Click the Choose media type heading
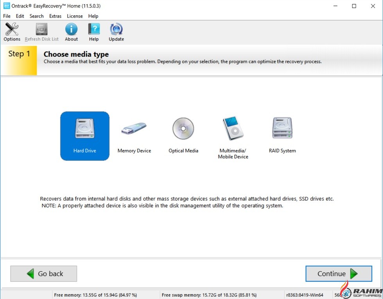 [x=76, y=54]
